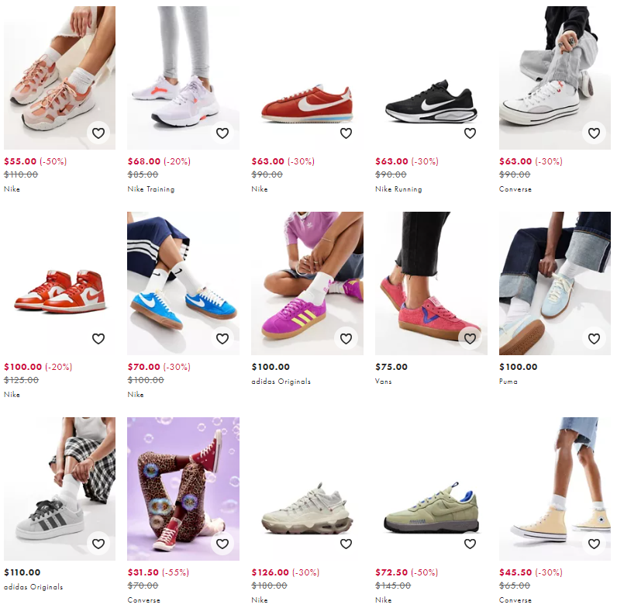This screenshot has width=617, height=615.
Task: Open the pink adidas Originals sneaker photo
Action: tap(307, 283)
